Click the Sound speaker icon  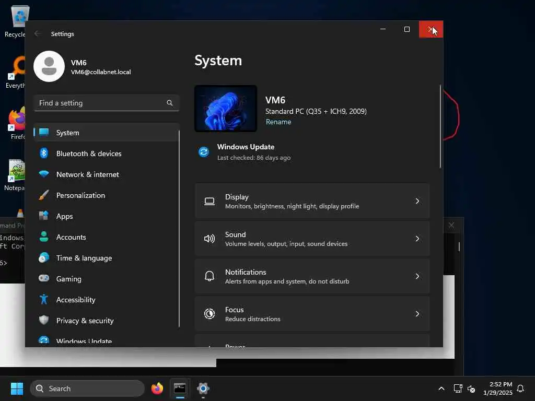210,239
